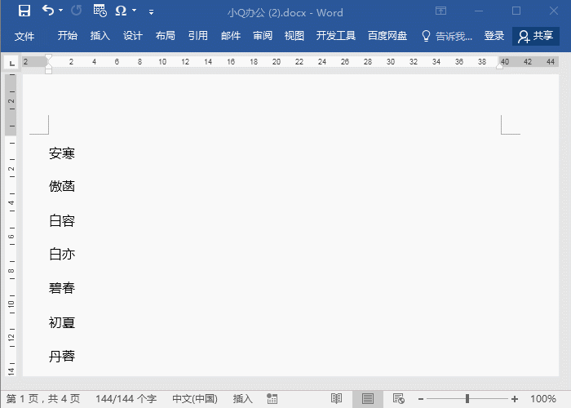Undo the last action
Viewport: 571px width, 408px height.
click(48, 11)
